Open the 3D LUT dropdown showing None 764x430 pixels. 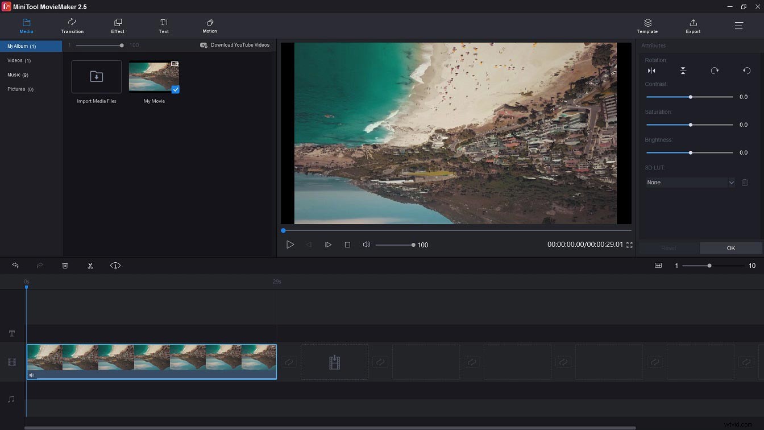[x=690, y=182]
